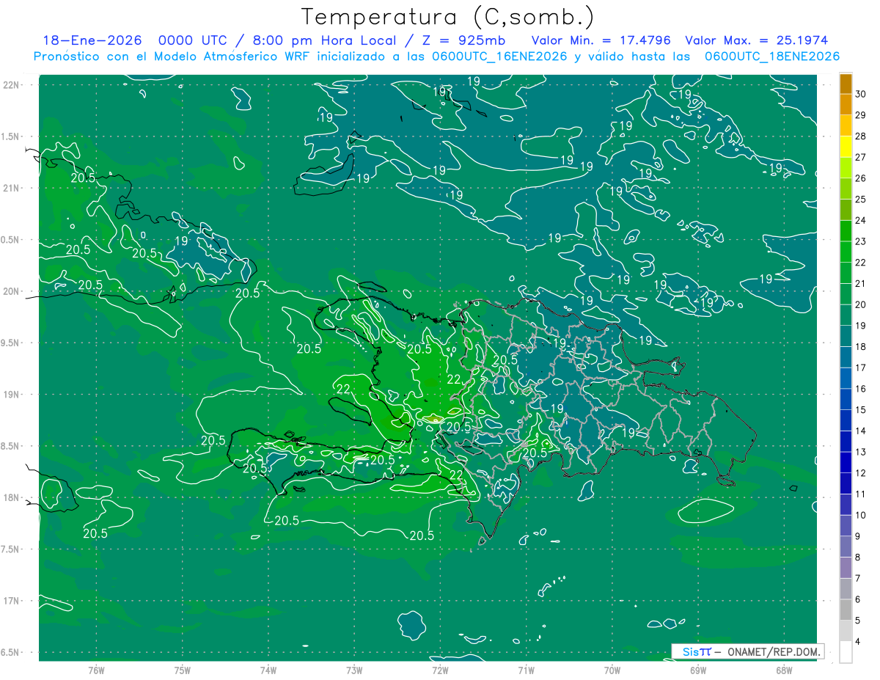The image size is (880, 680).
Task: Click the "Valor Min. = 17.4796" text
Action: 601,40
